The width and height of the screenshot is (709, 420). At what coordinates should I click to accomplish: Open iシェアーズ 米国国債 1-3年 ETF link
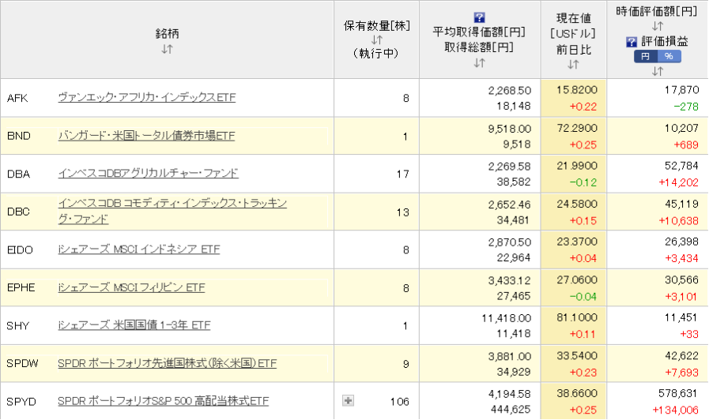point(134,325)
